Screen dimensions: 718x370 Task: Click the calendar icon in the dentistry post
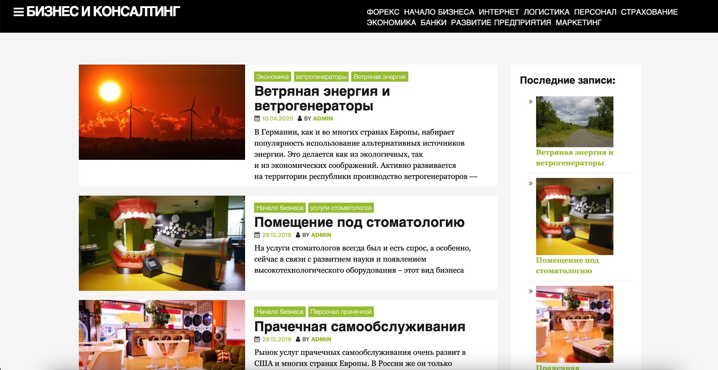click(x=257, y=235)
